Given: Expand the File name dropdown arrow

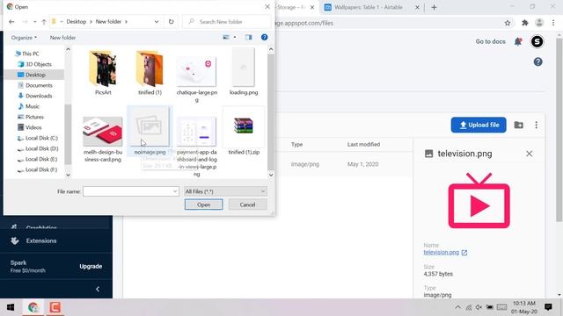Looking at the screenshot, I should pos(175,191).
